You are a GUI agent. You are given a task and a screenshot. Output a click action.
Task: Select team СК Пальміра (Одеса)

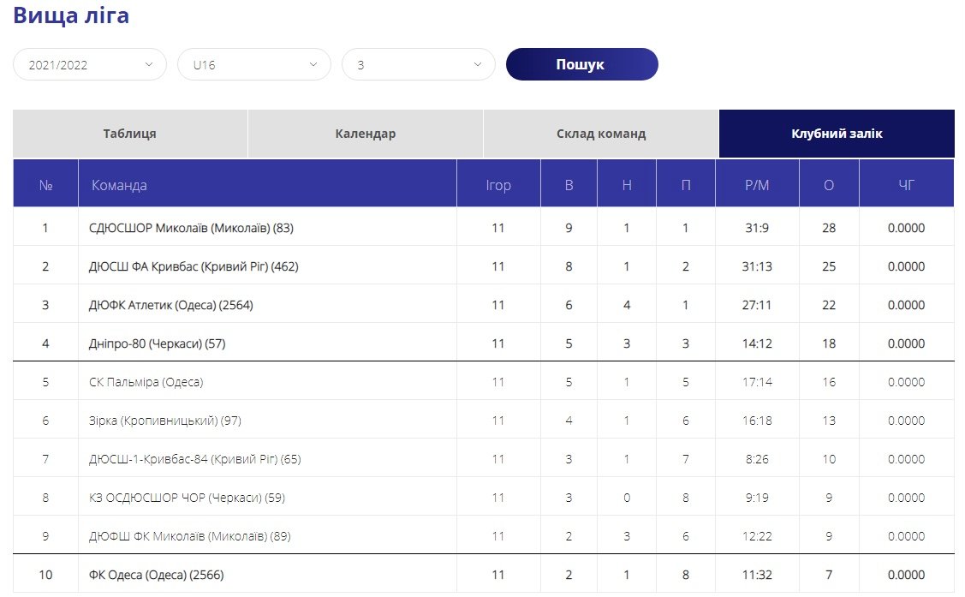coord(146,382)
